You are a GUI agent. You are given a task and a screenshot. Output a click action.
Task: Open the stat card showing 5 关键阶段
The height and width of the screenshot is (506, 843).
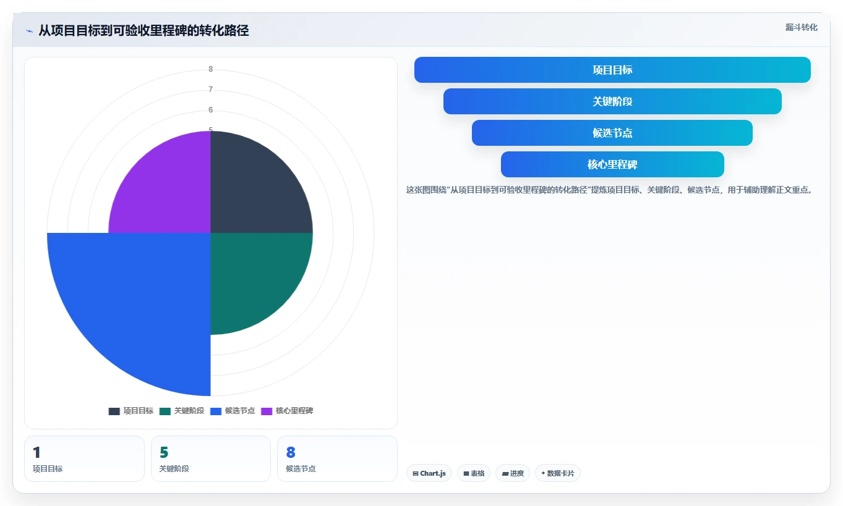211,458
